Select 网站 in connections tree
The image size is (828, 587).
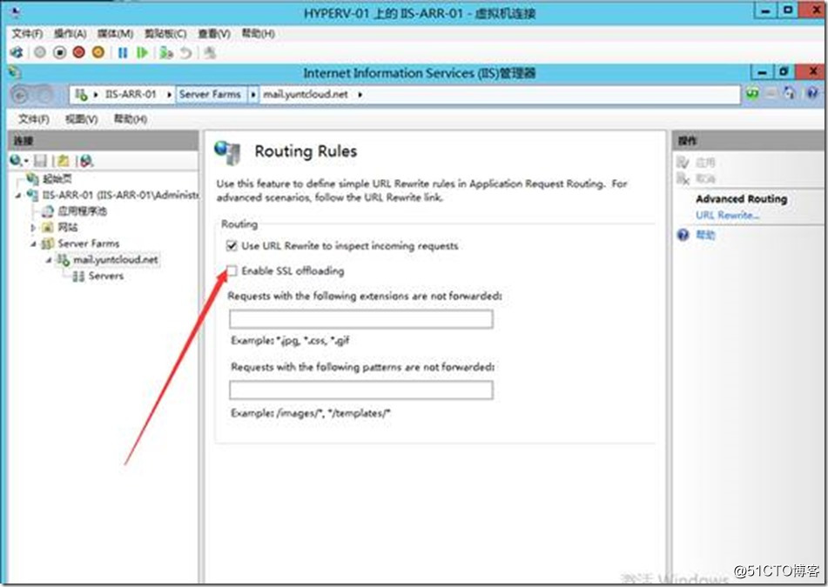pyautogui.click(x=68, y=227)
